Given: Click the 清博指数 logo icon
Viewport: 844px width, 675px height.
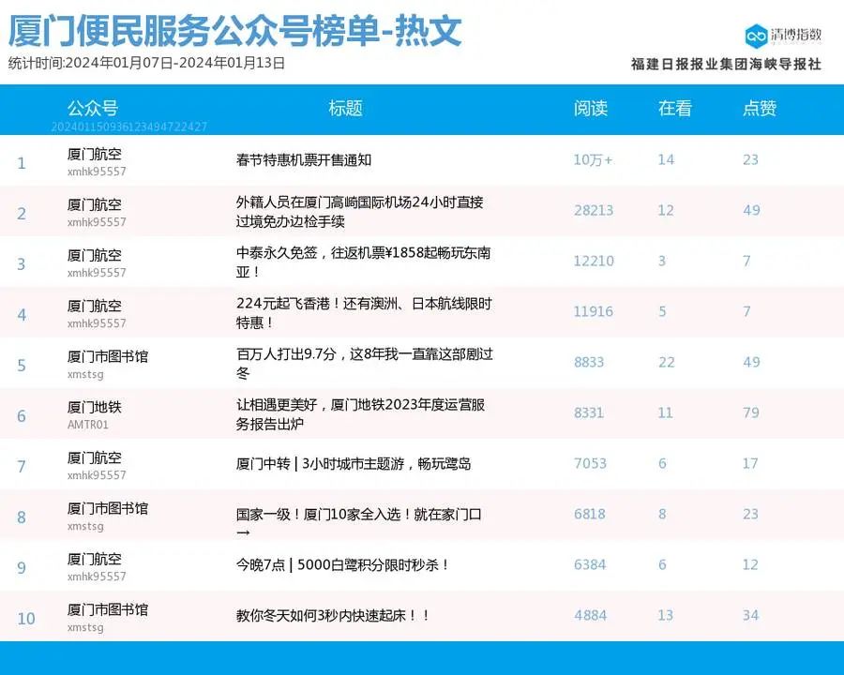Looking at the screenshot, I should (756, 36).
